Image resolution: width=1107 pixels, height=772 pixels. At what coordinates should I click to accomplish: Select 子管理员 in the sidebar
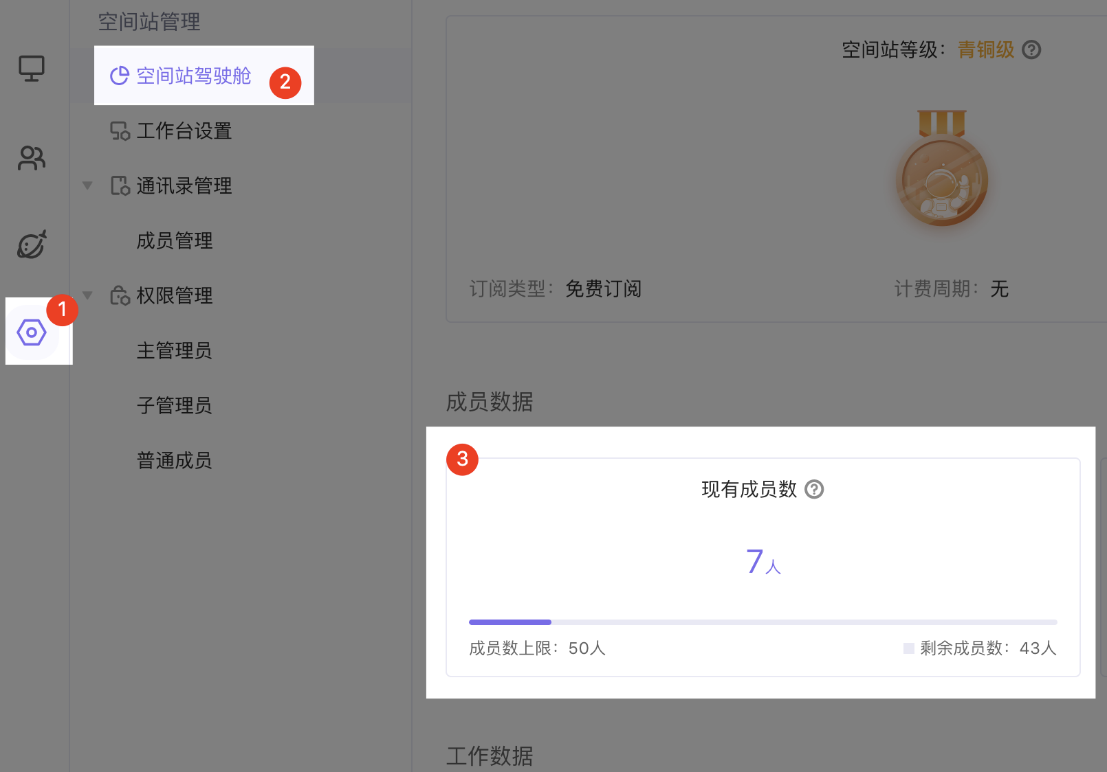(174, 405)
